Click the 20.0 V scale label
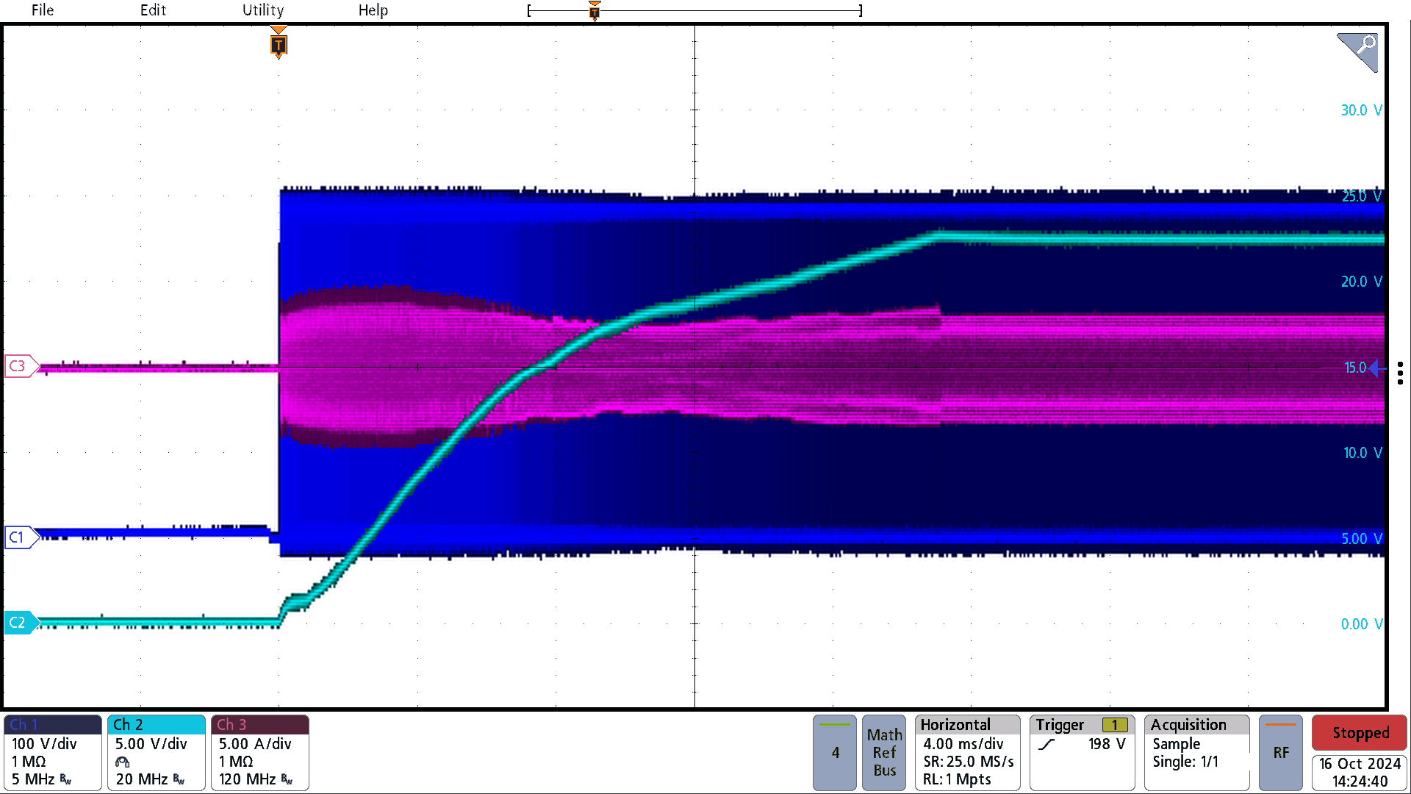 pos(1361,282)
